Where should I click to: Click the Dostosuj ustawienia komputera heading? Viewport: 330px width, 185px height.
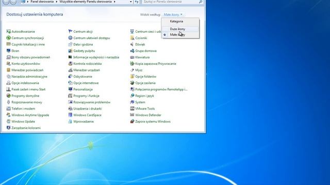click(x=35, y=14)
